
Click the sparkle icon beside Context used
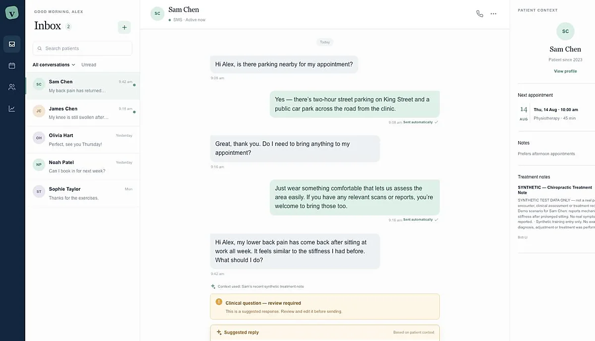click(x=213, y=286)
